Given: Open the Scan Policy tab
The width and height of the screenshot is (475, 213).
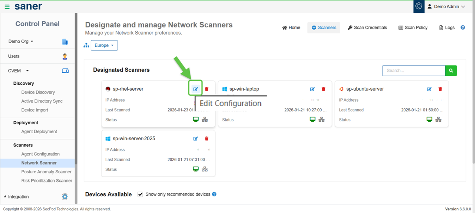Looking at the screenshot, I should pos(413,27).
